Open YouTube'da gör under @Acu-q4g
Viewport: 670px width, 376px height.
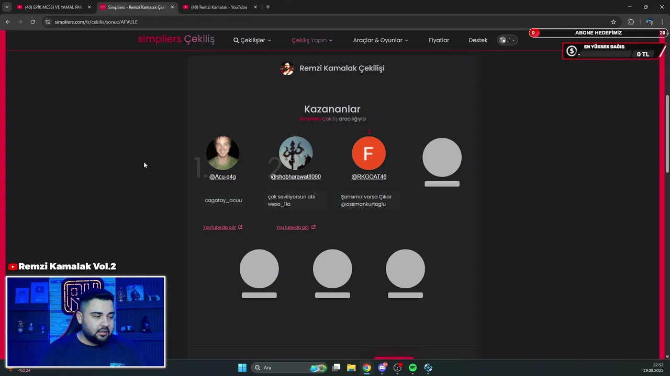[222, 227]
